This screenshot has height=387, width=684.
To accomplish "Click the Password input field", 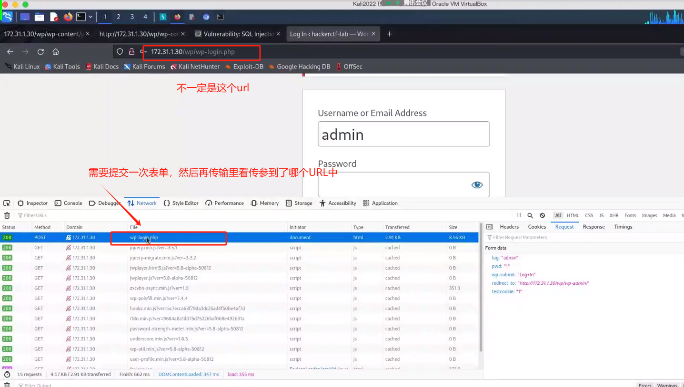I will pos(403,184).
